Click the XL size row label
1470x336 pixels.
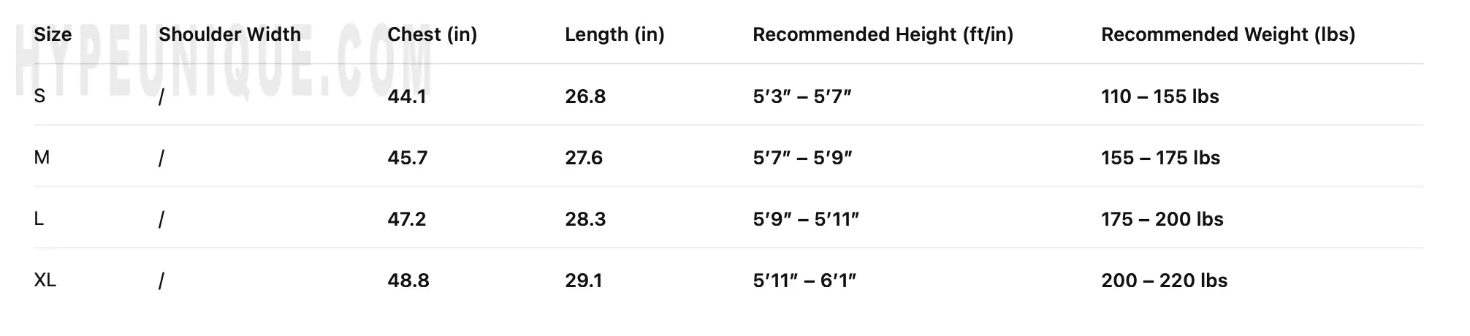45,280
